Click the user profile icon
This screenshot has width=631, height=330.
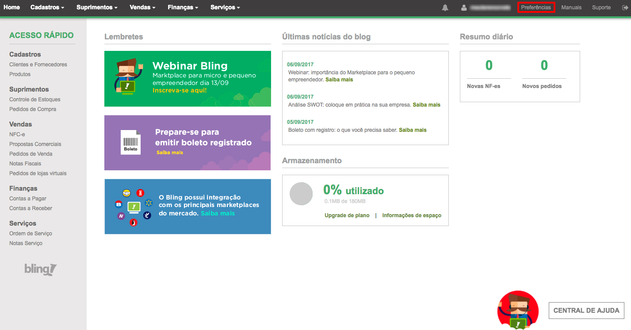pyautogui.click(x=464, y=8)
